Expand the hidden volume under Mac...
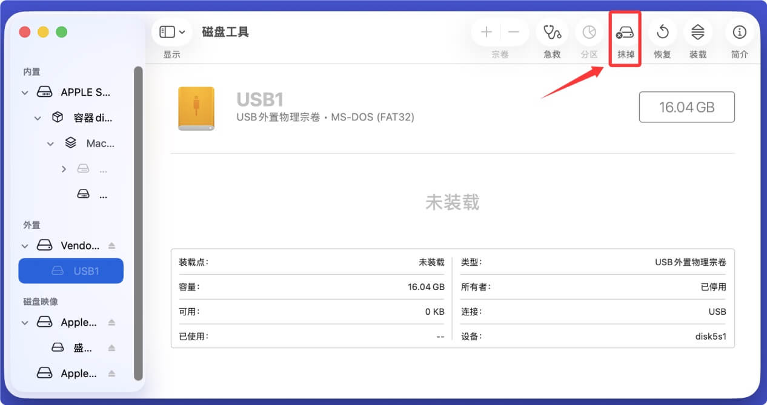Image resolution: width=767 pixels, height=405 pixels. point(64,168)
